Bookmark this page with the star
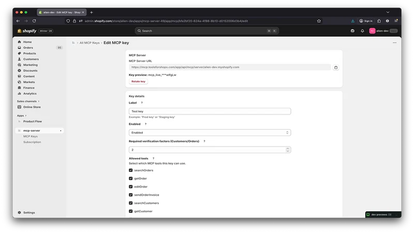Image resolution: width=414 pixels, height=233 pixels. point(319,21)
